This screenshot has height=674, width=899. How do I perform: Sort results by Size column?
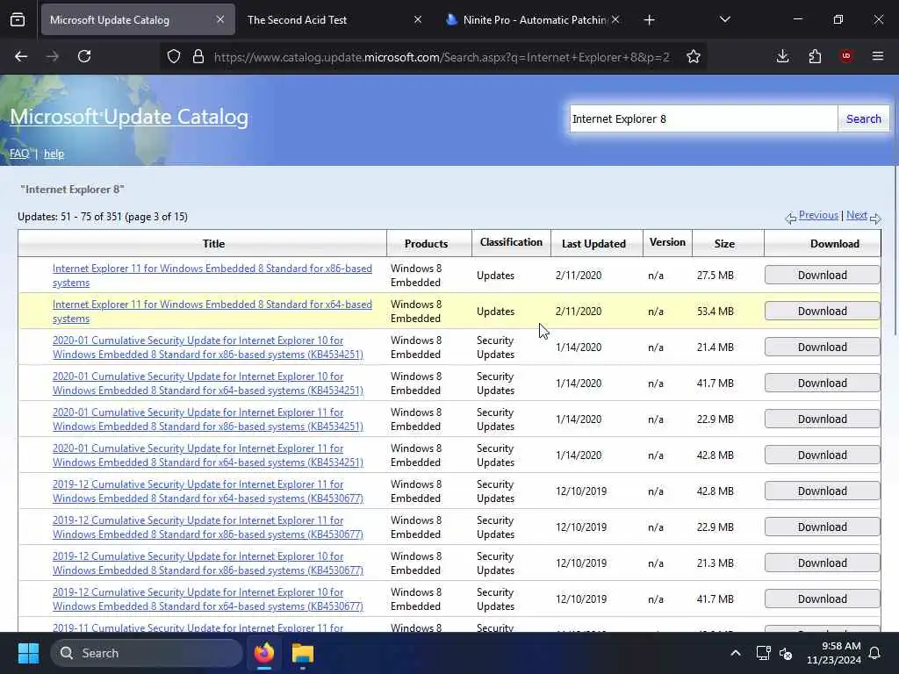click(724, 244)
